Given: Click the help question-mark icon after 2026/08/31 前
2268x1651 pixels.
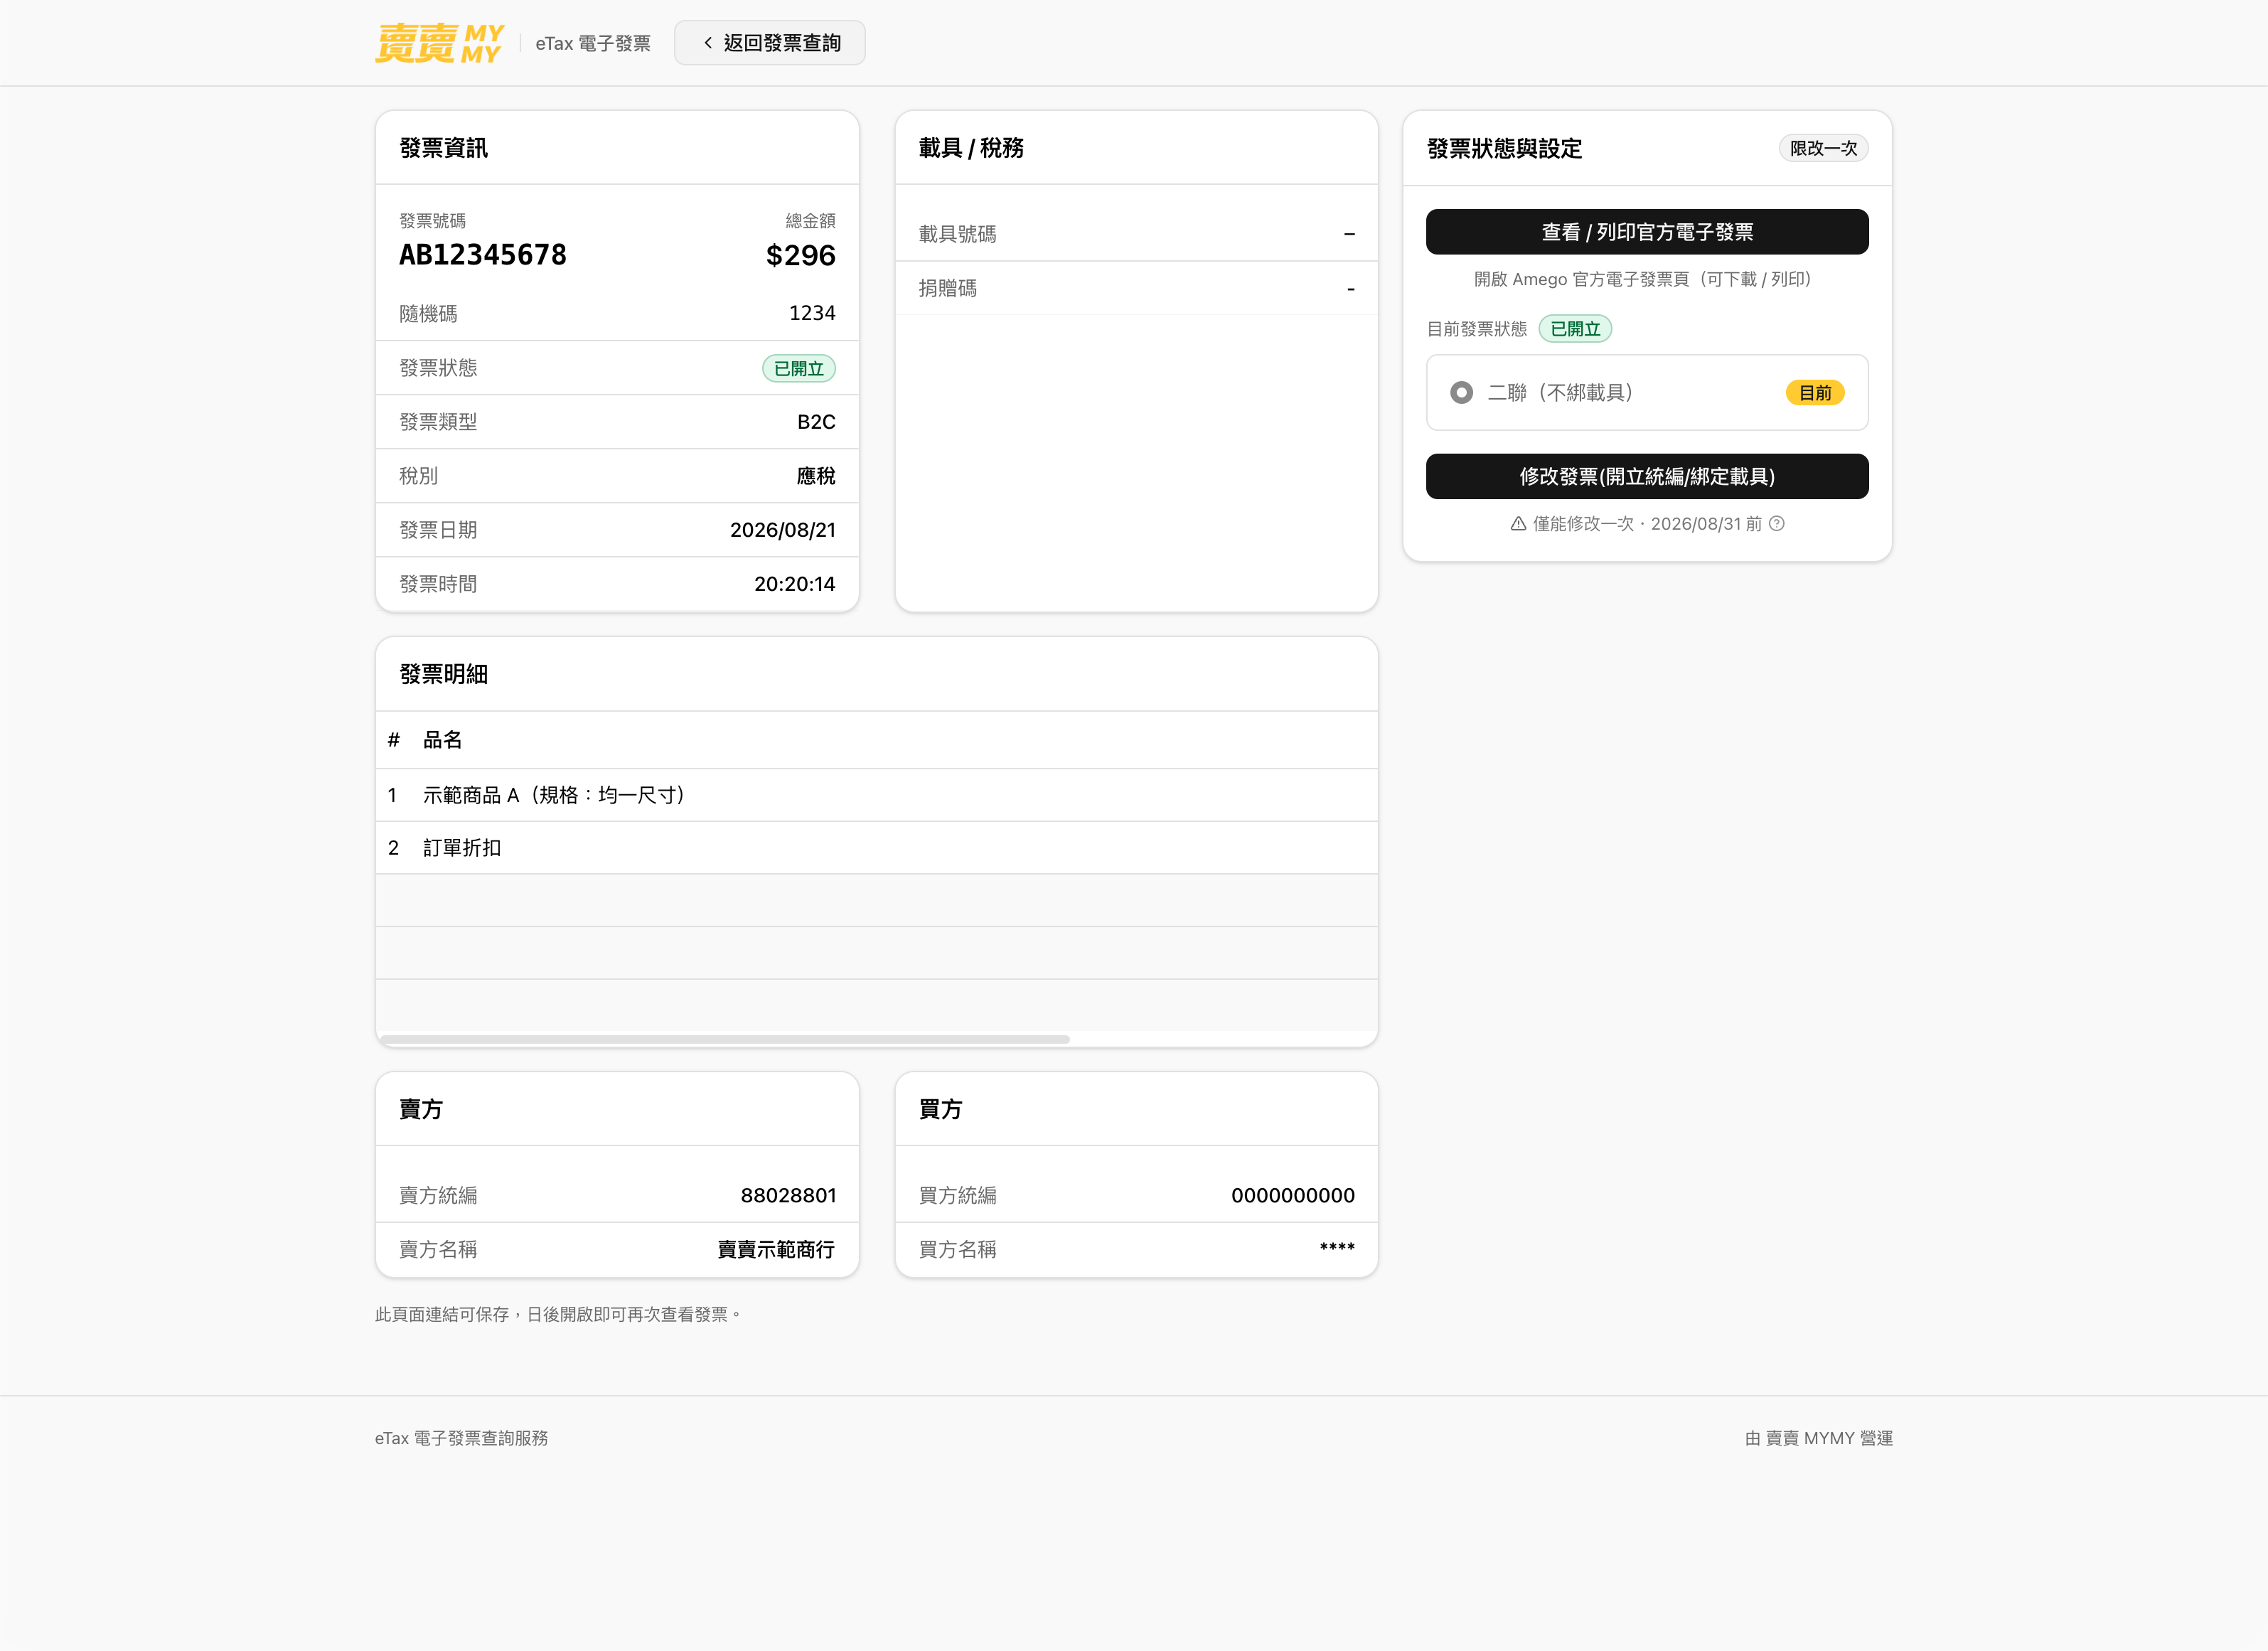Looking at the screenshot, I should pos(1777,523).
